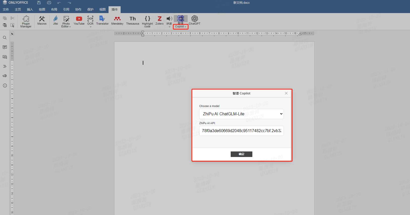Viewport: 410px width, 215px height.
Task: Click the save icon in title bar
Action: 39,3
